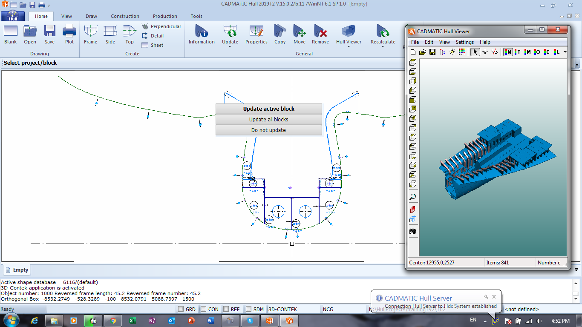Select the Empty drawing tab at the bottom
582x327 pixels.
coord(17,270)
